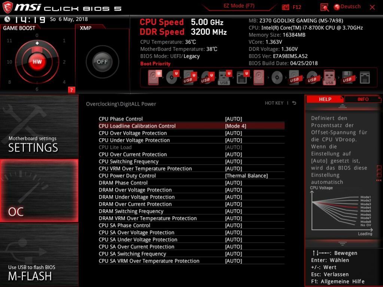383x287 pixels.
Task: Click the red globe language icon
Action: click(x=337, y=7)
